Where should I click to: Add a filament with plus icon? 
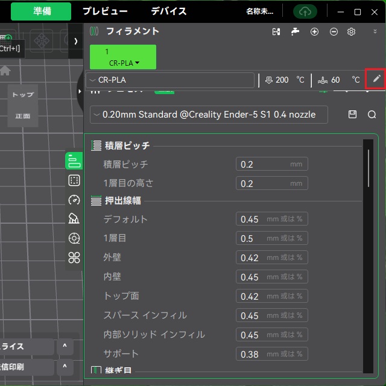[314, 32]
